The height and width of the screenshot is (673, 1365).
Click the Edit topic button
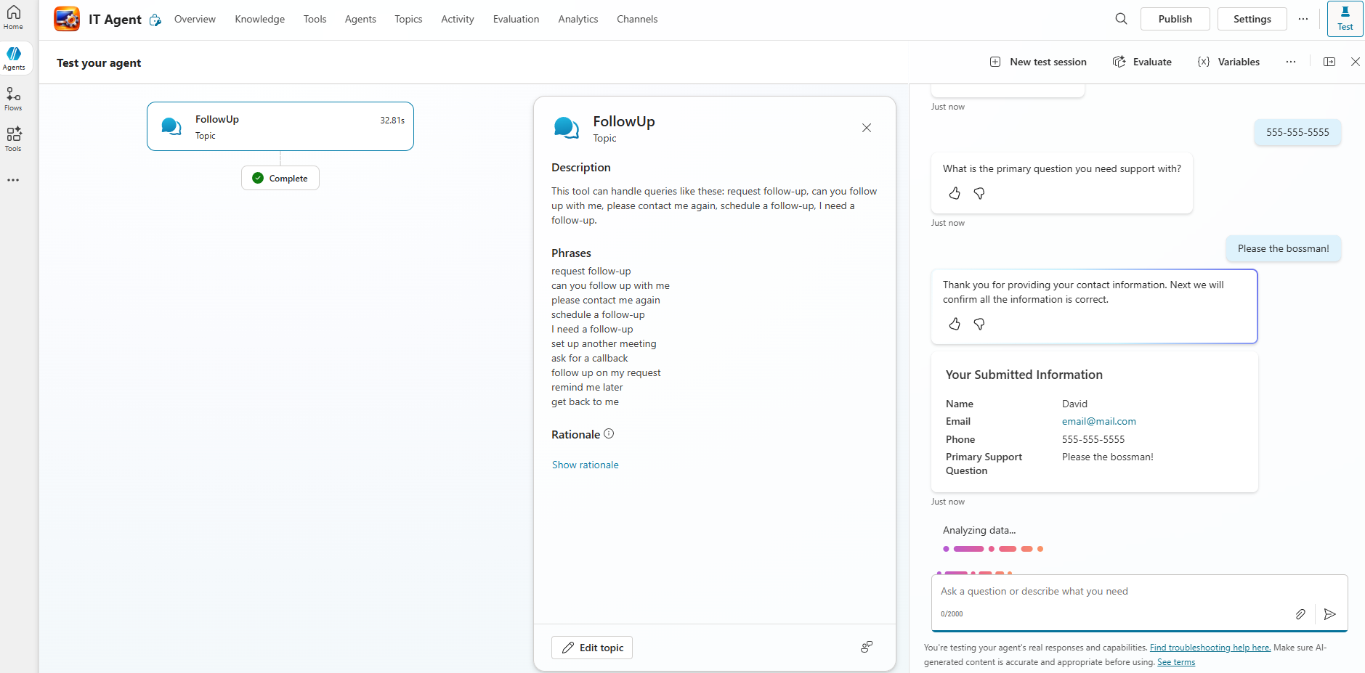click(x=592, y=648)
